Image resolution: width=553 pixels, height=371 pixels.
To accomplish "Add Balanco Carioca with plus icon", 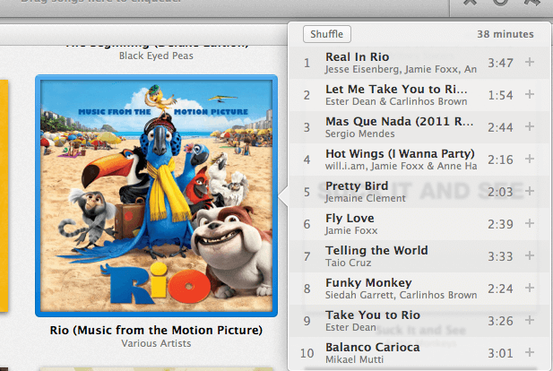I will (530, 352).
